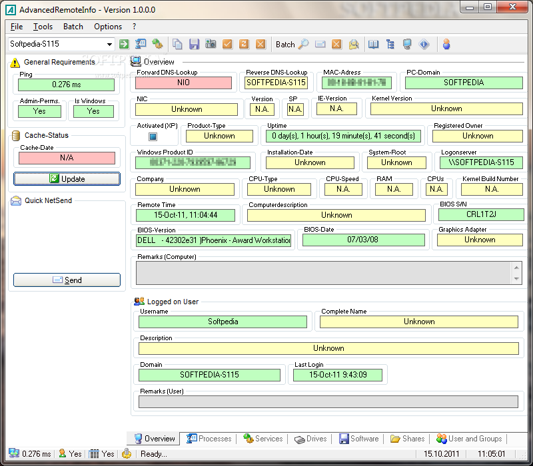Screen dimensions: 533x466
Task: Click the Batch magnifying glass icon
Action: click(x=303, y=44)
